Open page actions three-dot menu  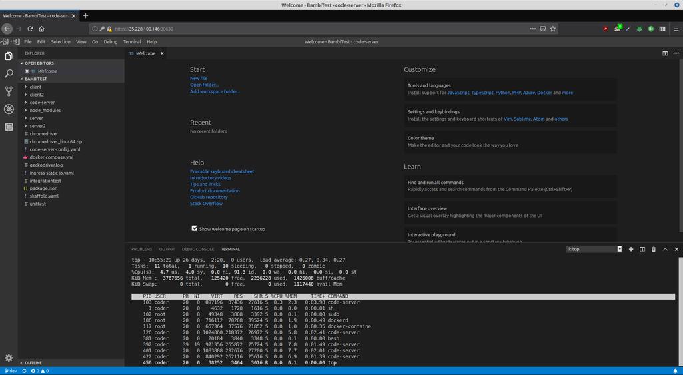[x=533, y=29]
